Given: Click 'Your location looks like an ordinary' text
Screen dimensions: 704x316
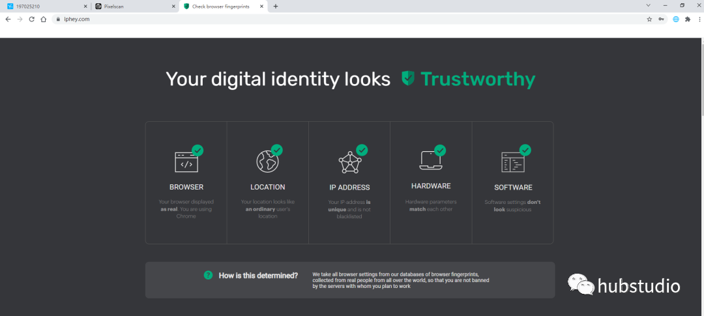Looking at the screenshot, I should click(x=268, y=208).
